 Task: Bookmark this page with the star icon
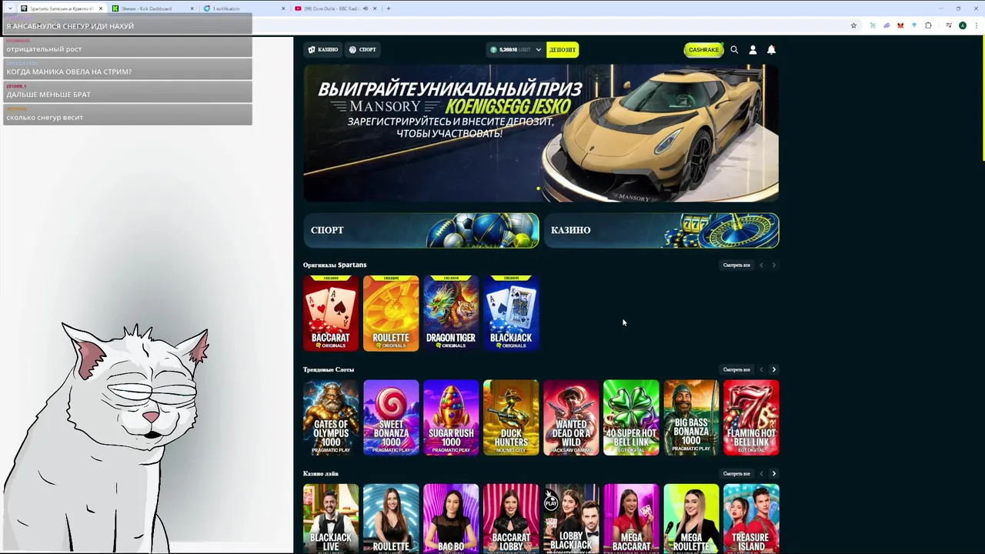click(853, 25)
